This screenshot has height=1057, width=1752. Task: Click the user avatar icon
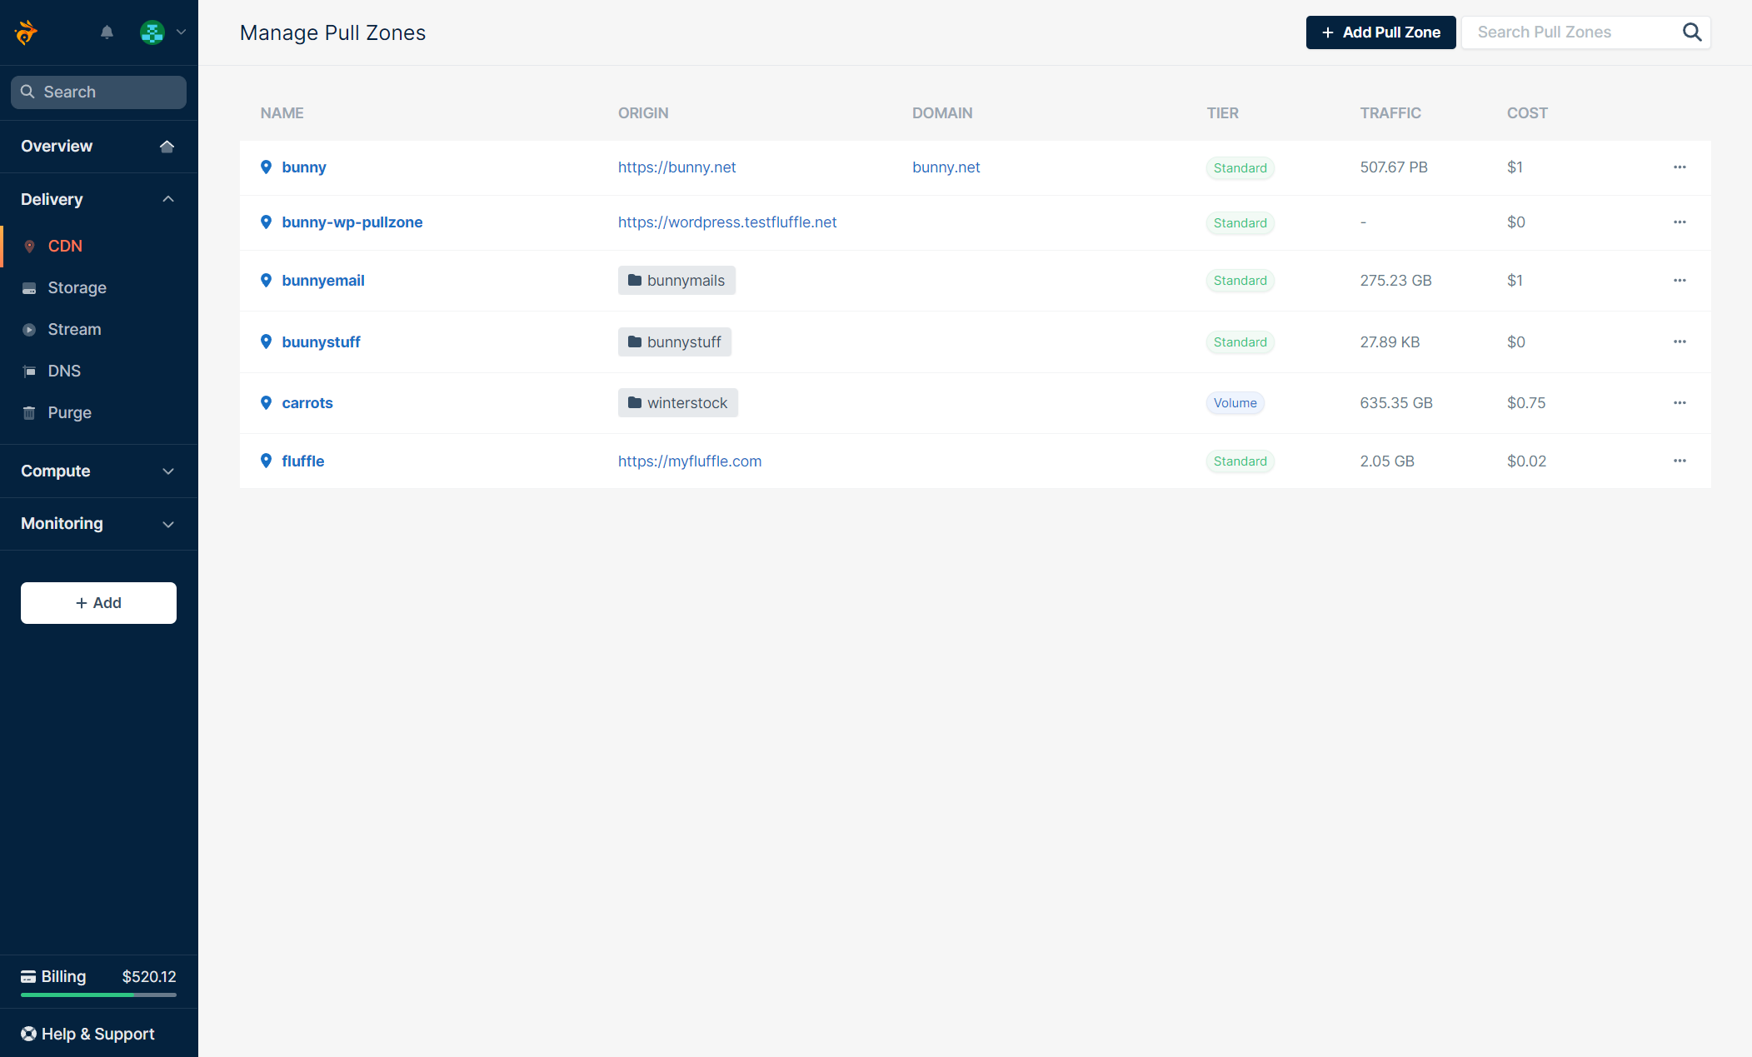tap(152, 32)
